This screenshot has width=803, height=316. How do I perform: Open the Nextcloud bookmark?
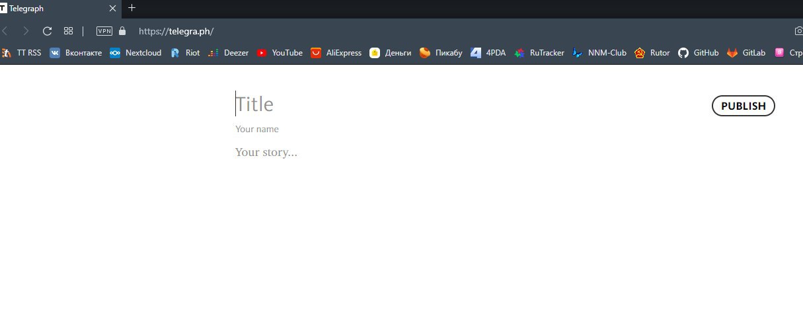[x=135, y=53]
